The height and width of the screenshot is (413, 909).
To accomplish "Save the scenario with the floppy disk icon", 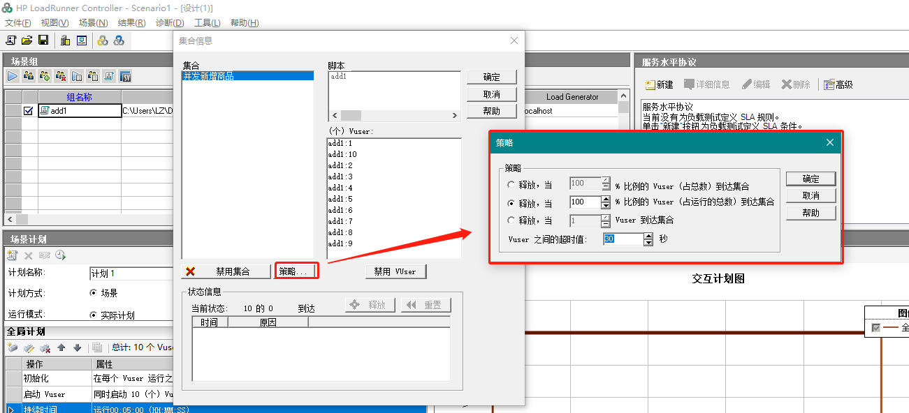I will [43, 40].
